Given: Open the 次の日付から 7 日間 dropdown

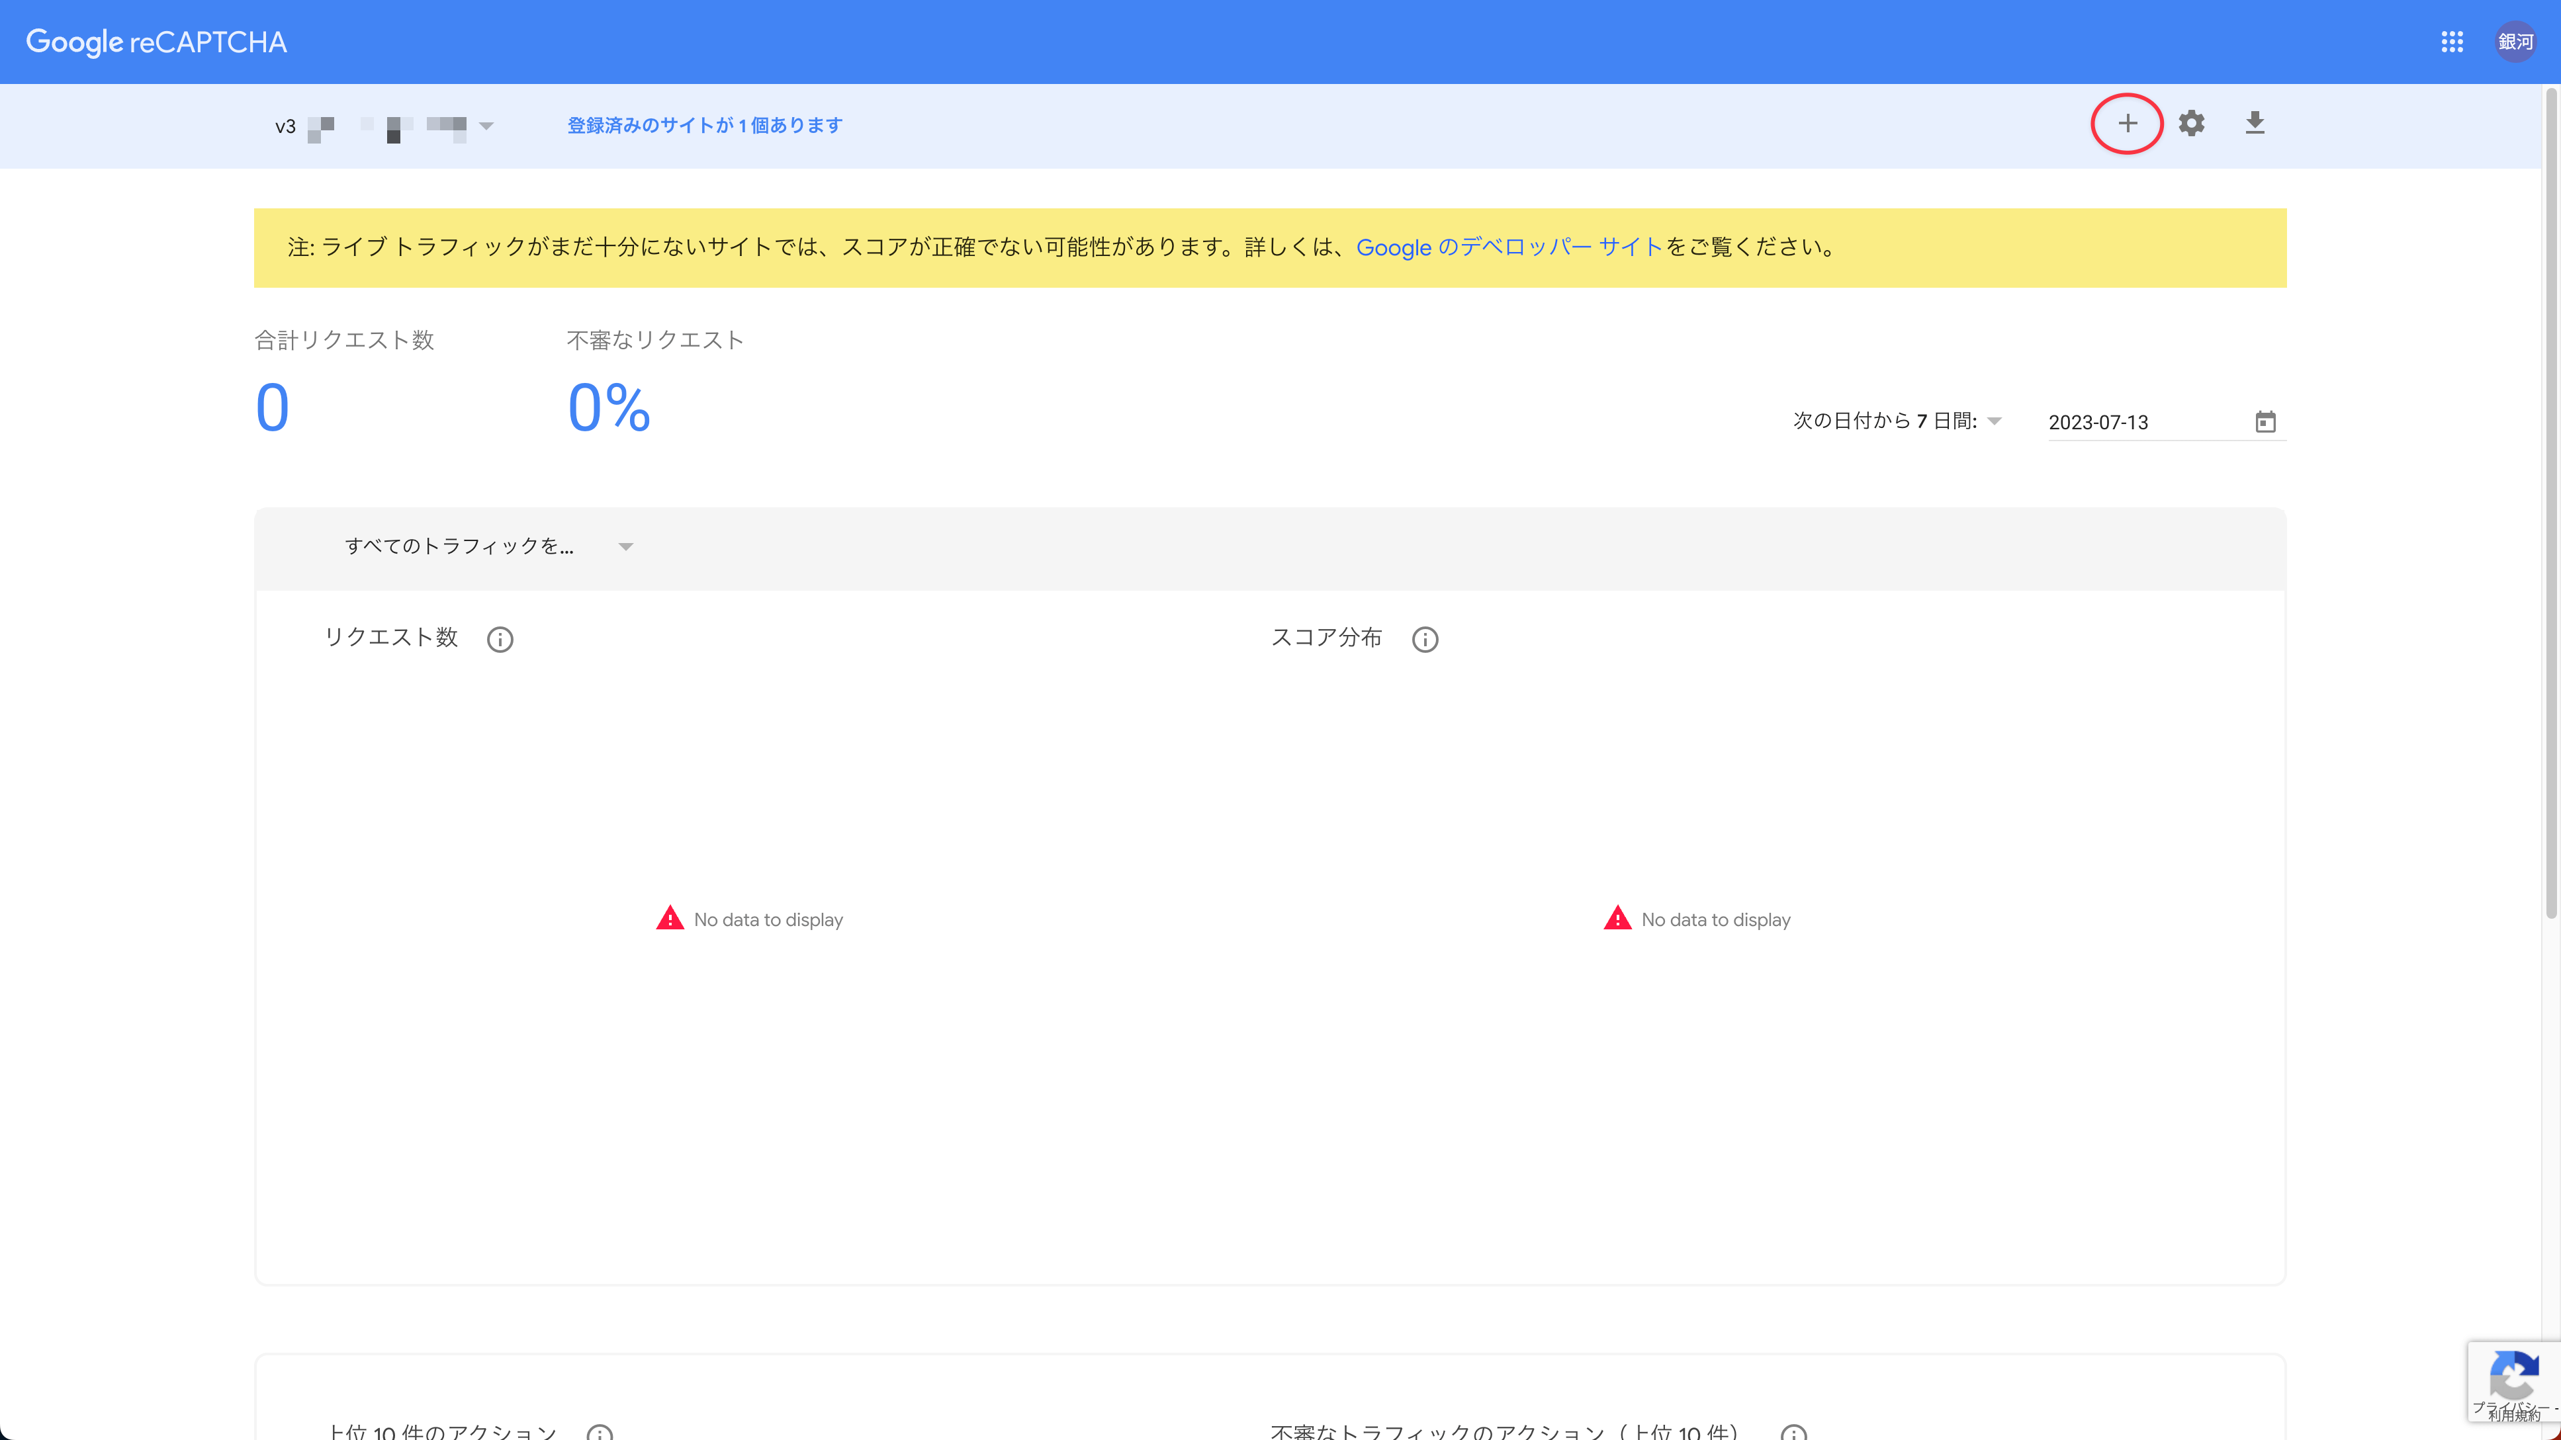Looking at the screenshot, I should [x=1995, y=421].
